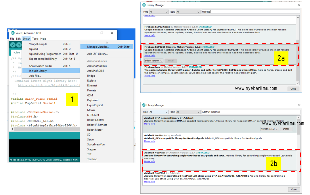Open Type dropdown in firebase Library Manager

click(159, 12)
